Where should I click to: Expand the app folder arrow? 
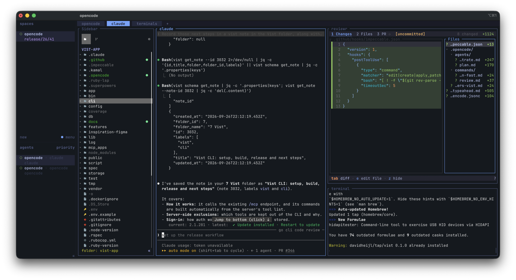(80, 91)
